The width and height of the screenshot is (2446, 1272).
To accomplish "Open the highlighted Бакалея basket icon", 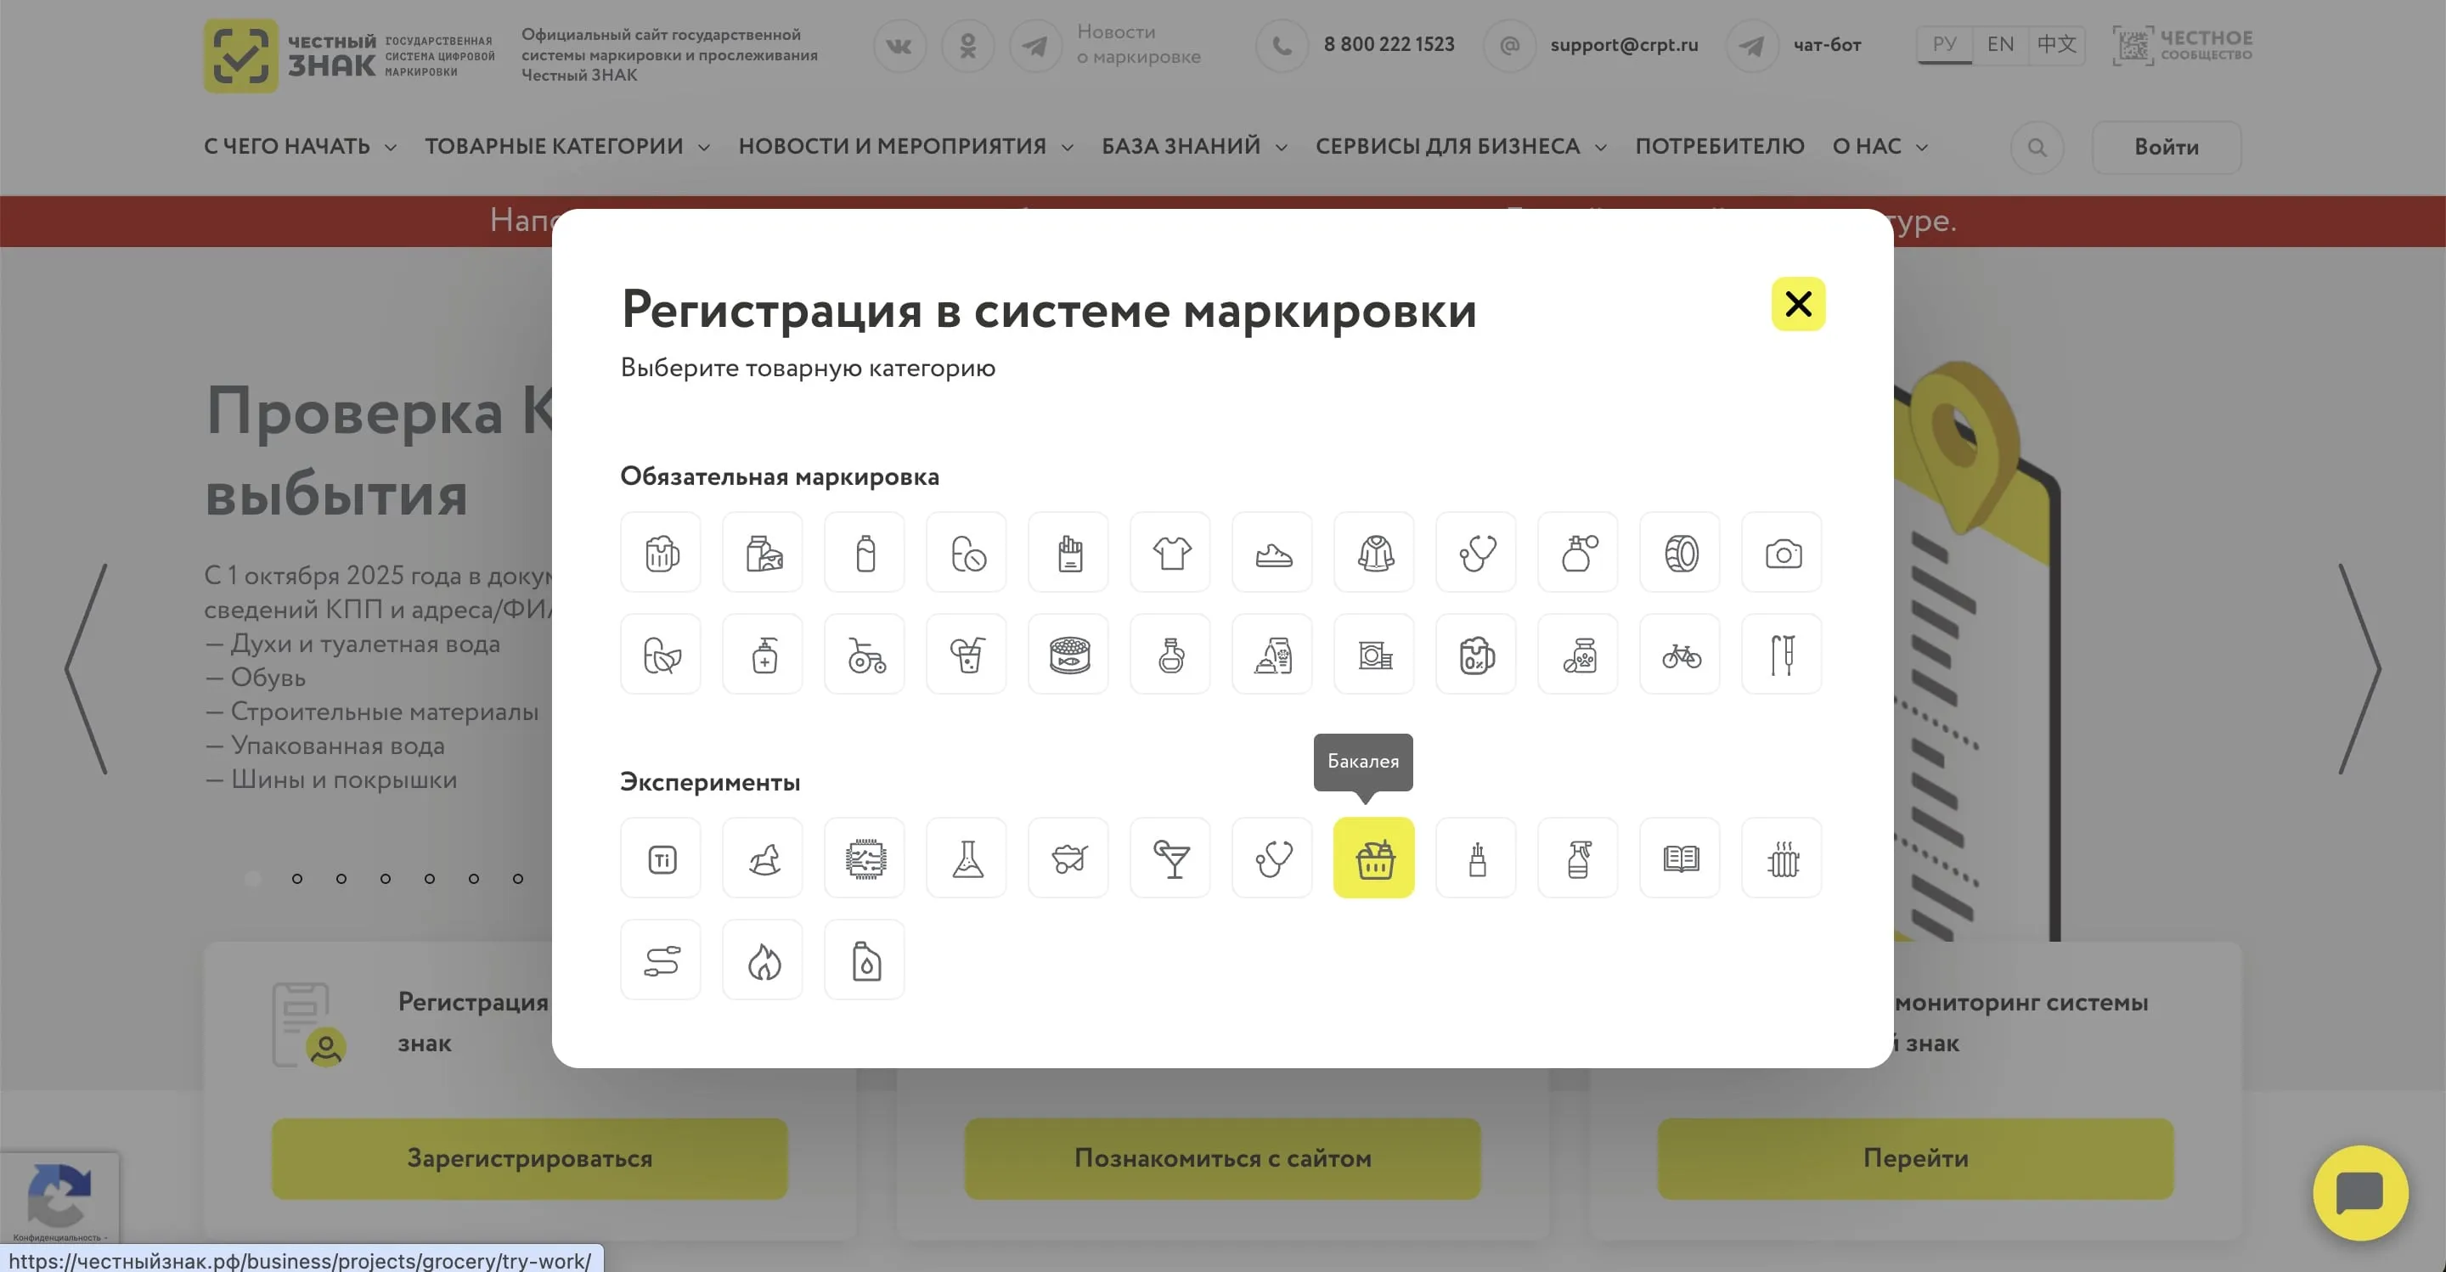I will point(1373,858).
